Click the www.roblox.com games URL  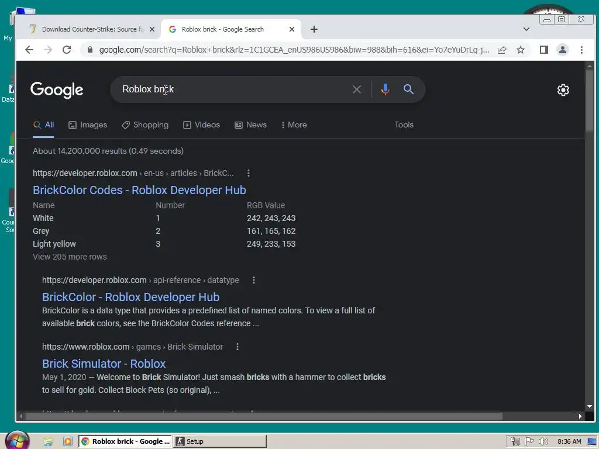click(x=133, y=347)
